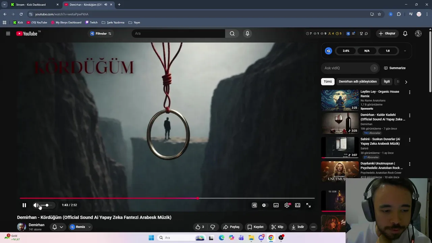Open options for Kaldır Kadehi video
The width and height of the screenshot is (432, 243).
[410, 115]
